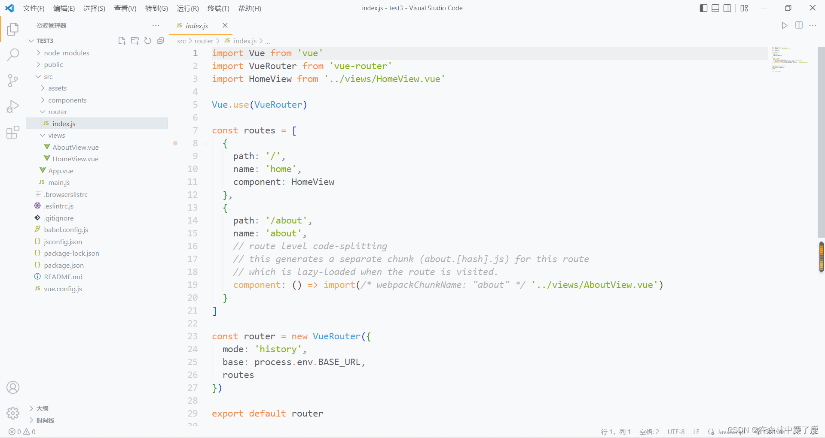Open package.json file
The image size is (825, 438).
(x=97, y=265)
